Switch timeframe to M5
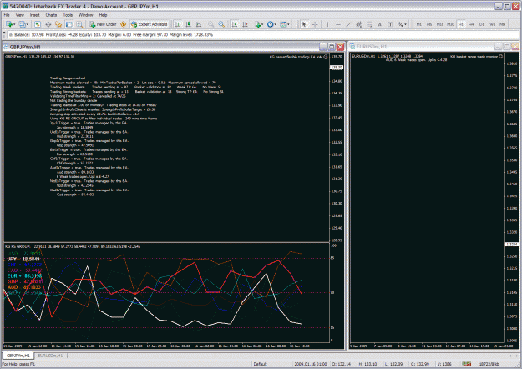This screenshot has width=522, height=369. click(x=429, y=24)
